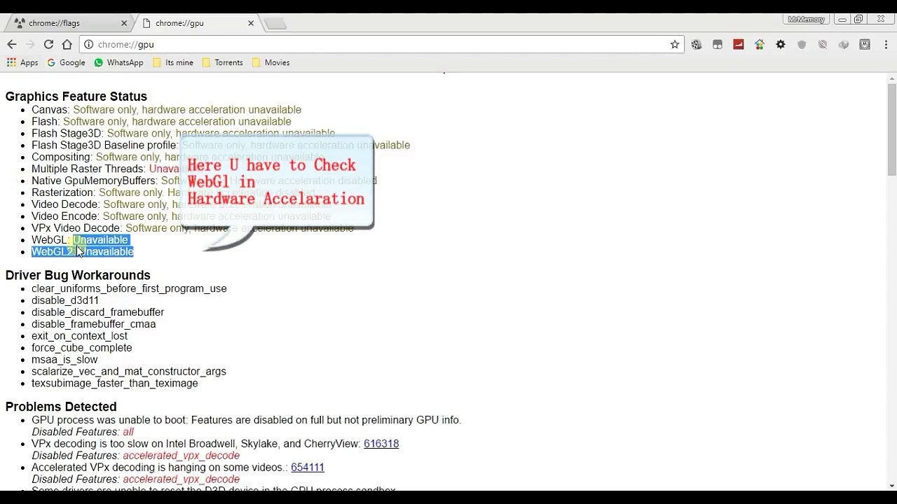Open the M shield extension icon
Viewport: 897px width, 504px height.
864,44
